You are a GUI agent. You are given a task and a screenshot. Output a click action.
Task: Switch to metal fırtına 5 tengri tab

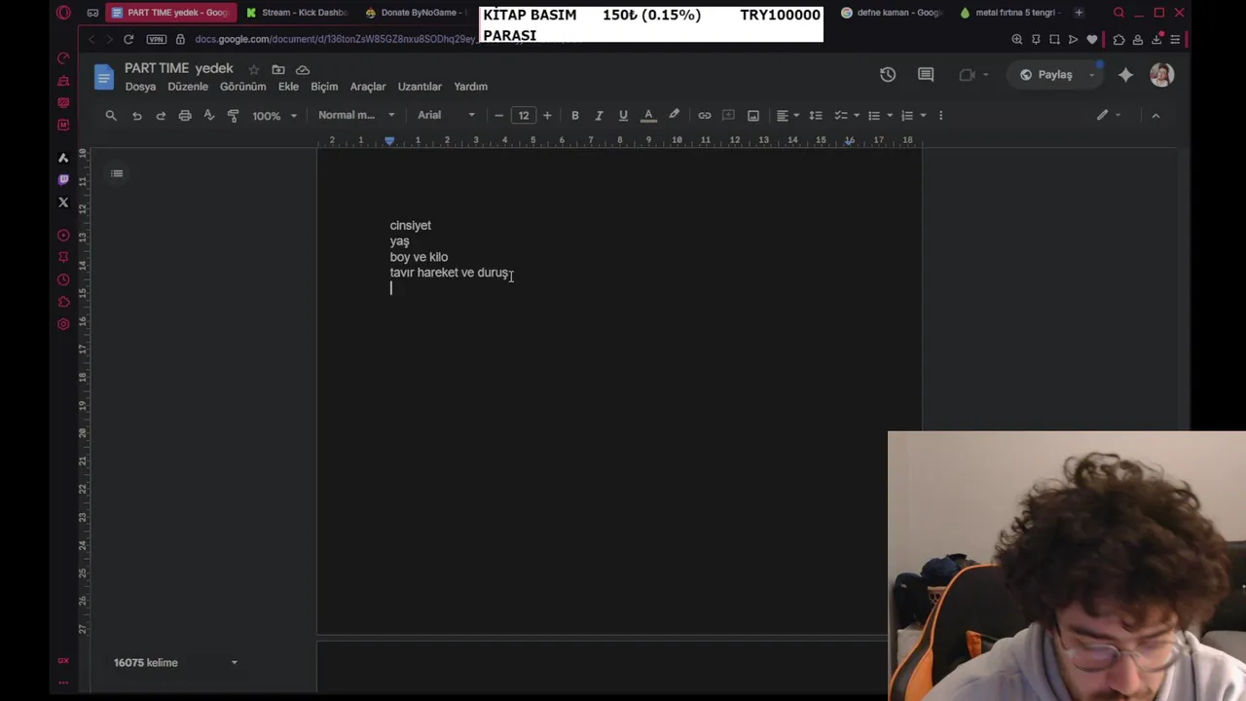point(1010,13)
